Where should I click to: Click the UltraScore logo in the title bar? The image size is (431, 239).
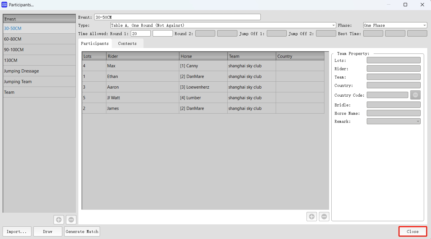point(4,5)
